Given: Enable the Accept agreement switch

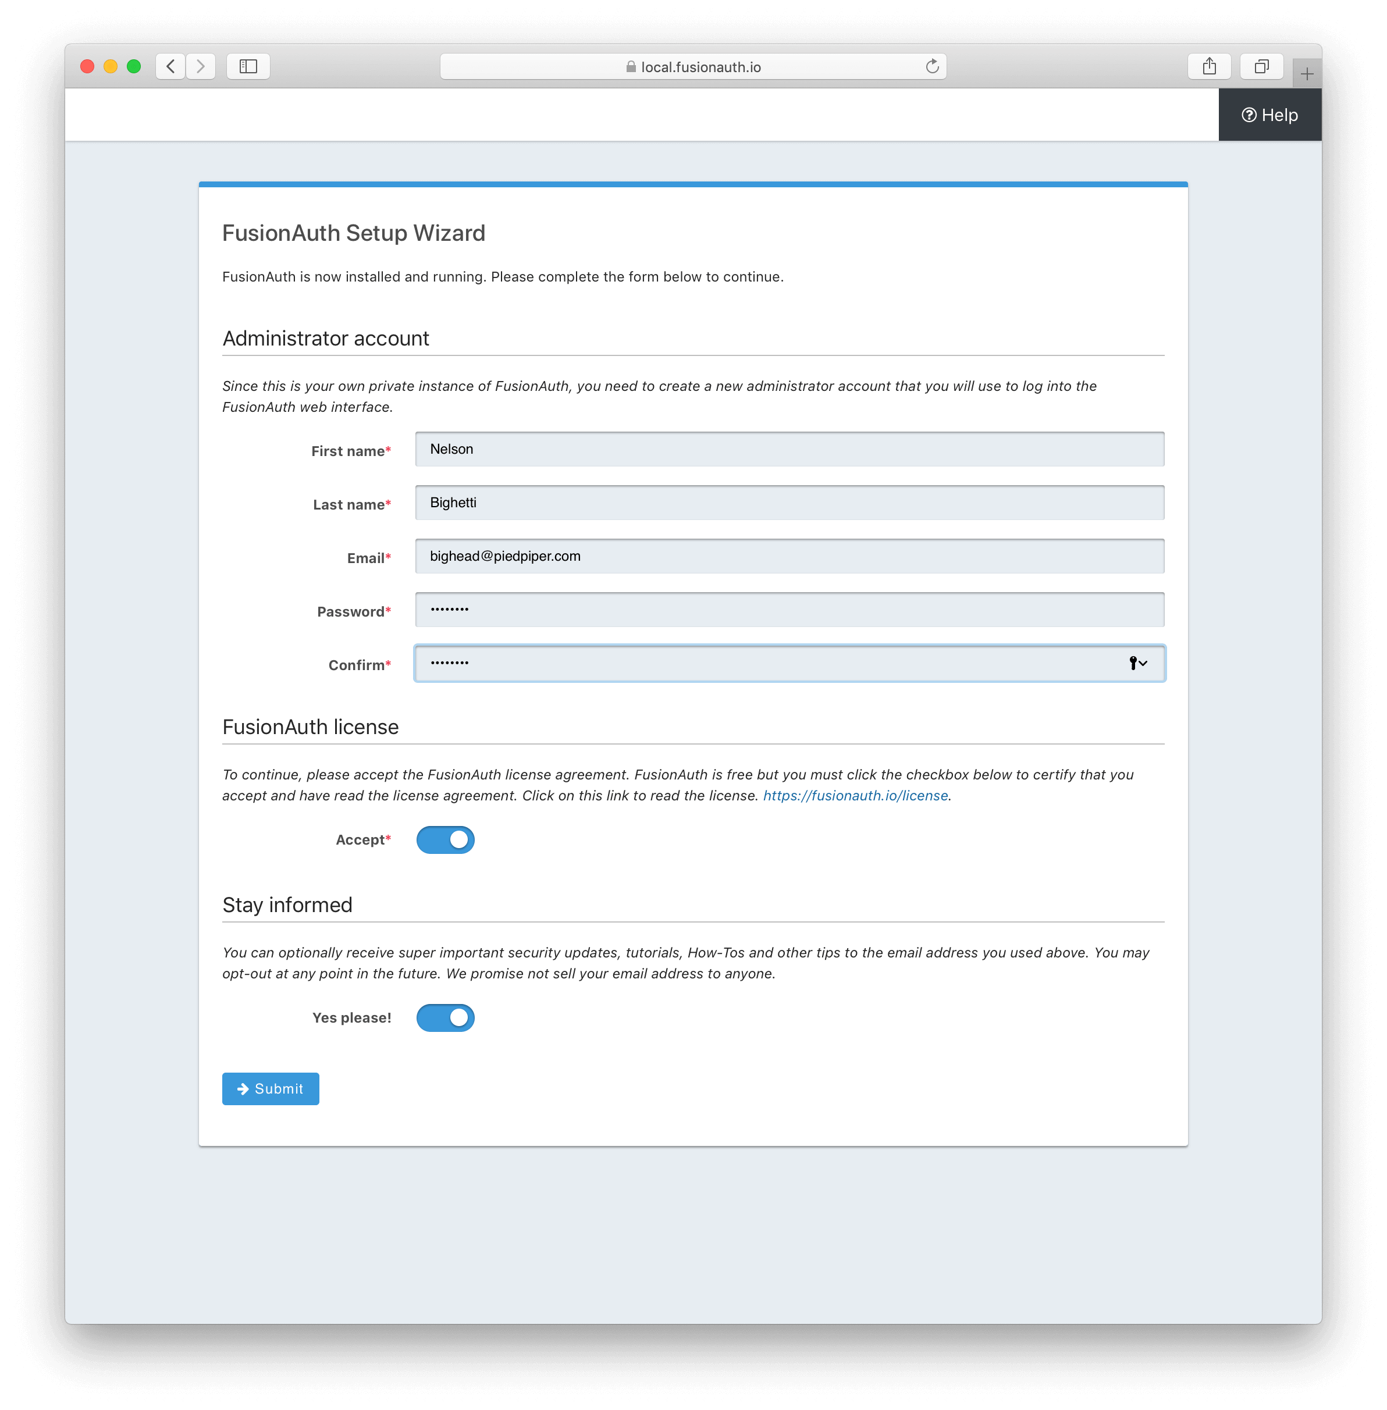Looking at the screenshot, I should coord(445,839).
